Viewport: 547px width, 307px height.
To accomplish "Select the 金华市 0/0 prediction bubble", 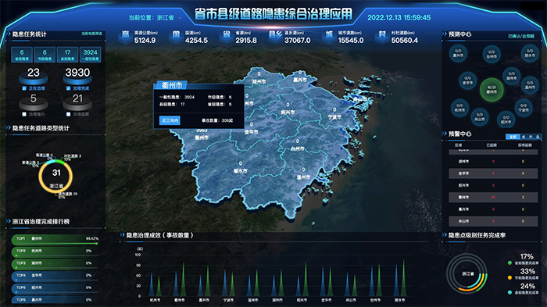I will tap(467, 80).
